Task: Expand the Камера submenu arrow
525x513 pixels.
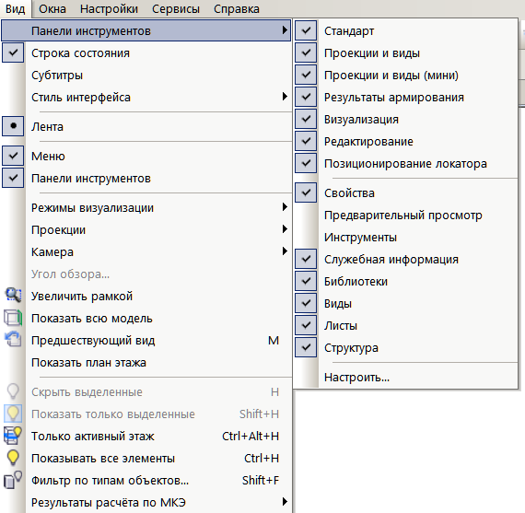Action: coord(285,251)
